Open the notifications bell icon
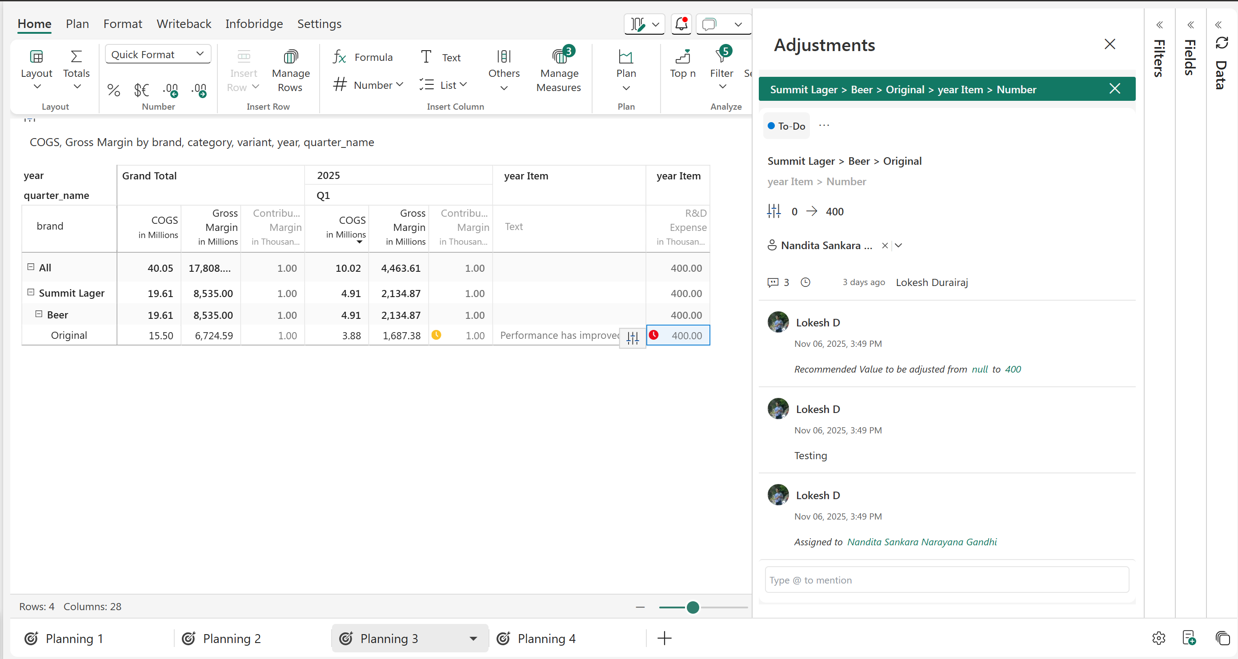 click(681, 24)
